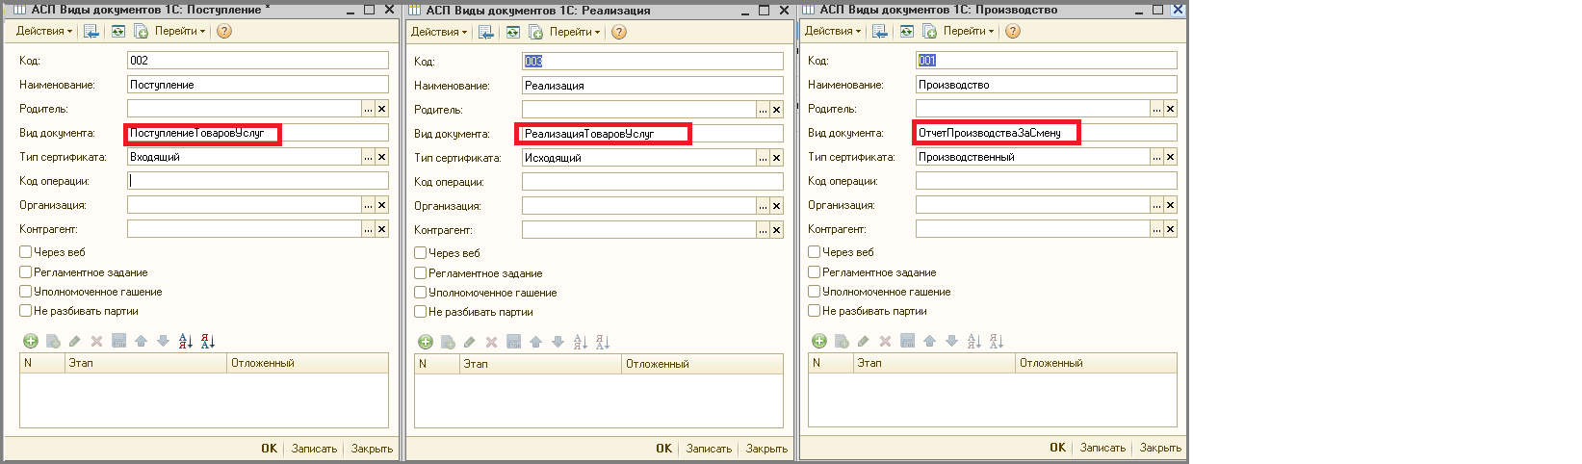Click the refresh icon in Производство toolbar
This screenshot has height=464, width=1582.
906,31
